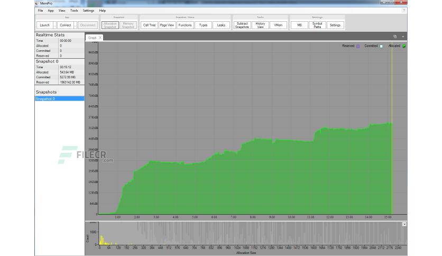
Task: Click Subtract Snapshots tool
Action: [x=242, y=25]
